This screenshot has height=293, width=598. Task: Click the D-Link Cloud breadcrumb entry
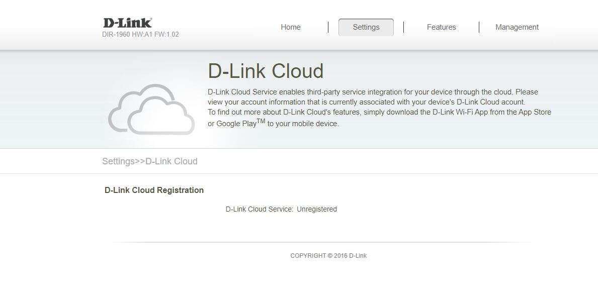tap(171, 161)
